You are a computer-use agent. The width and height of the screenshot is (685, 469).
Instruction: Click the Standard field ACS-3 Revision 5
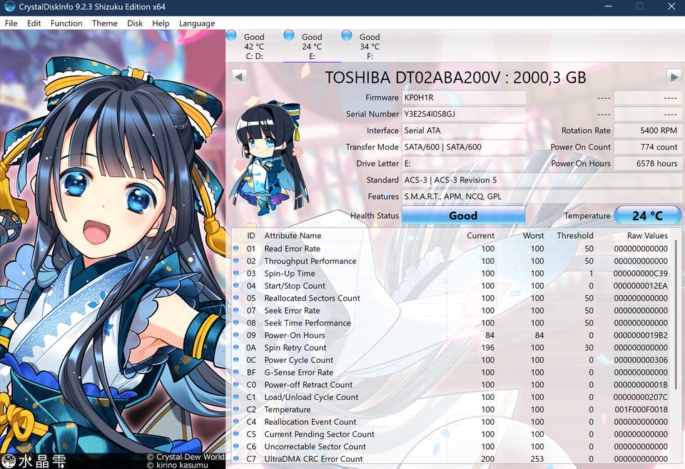(542, 180)
